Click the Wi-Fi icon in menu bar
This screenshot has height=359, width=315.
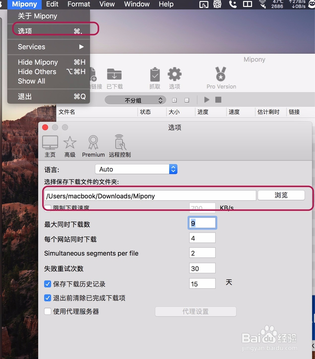coord(262,4)
